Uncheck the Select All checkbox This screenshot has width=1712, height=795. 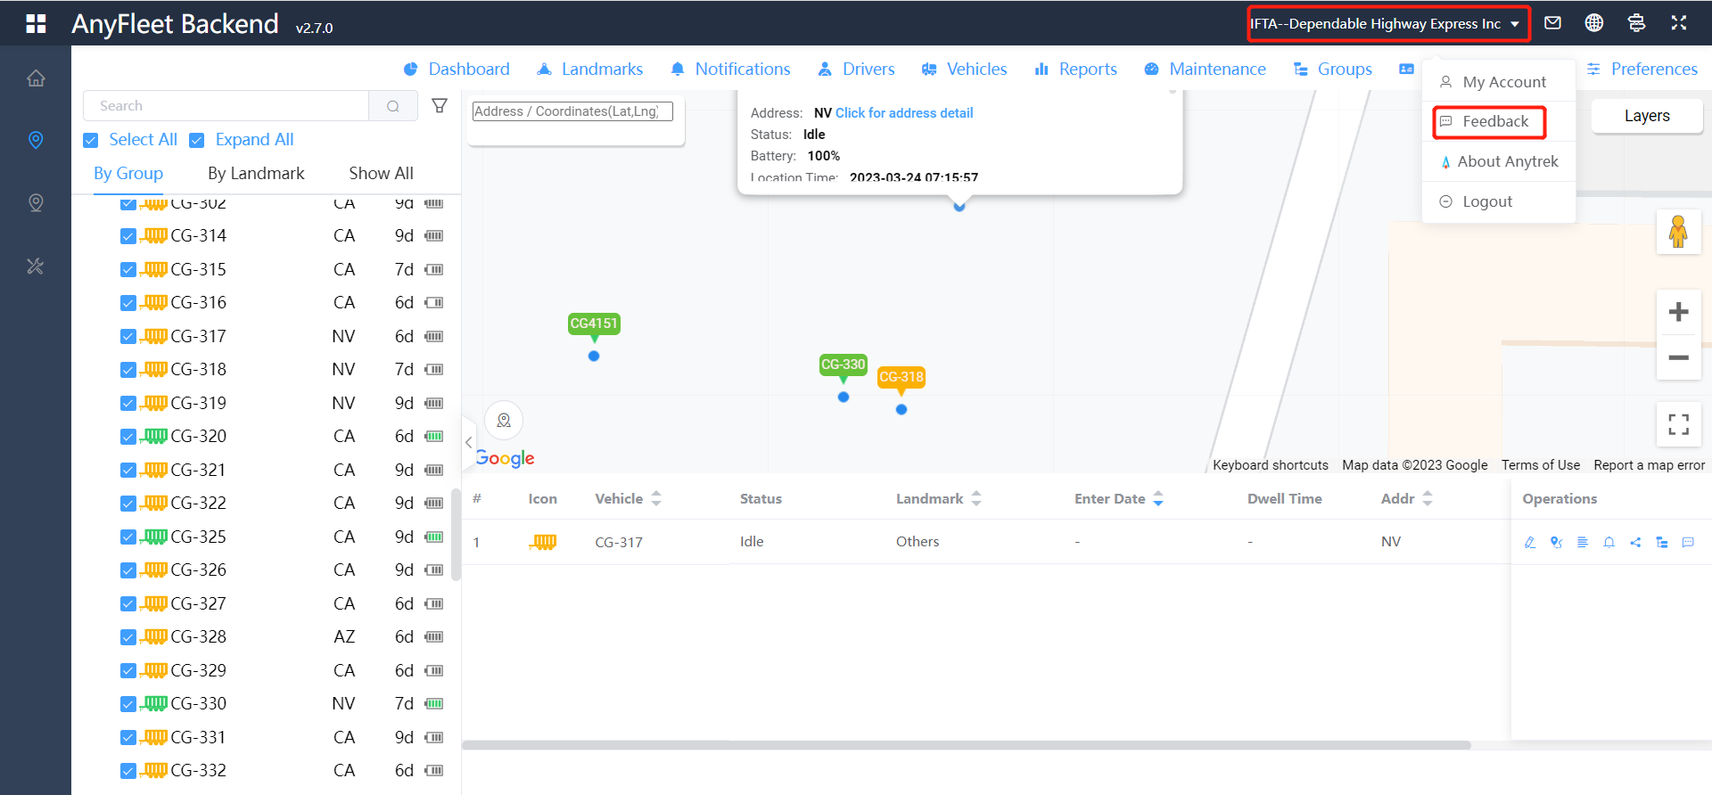(x=91, y=140)
